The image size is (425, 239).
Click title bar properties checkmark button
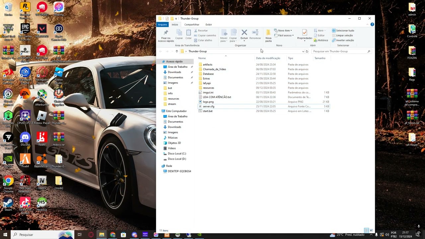coord(167,19)
